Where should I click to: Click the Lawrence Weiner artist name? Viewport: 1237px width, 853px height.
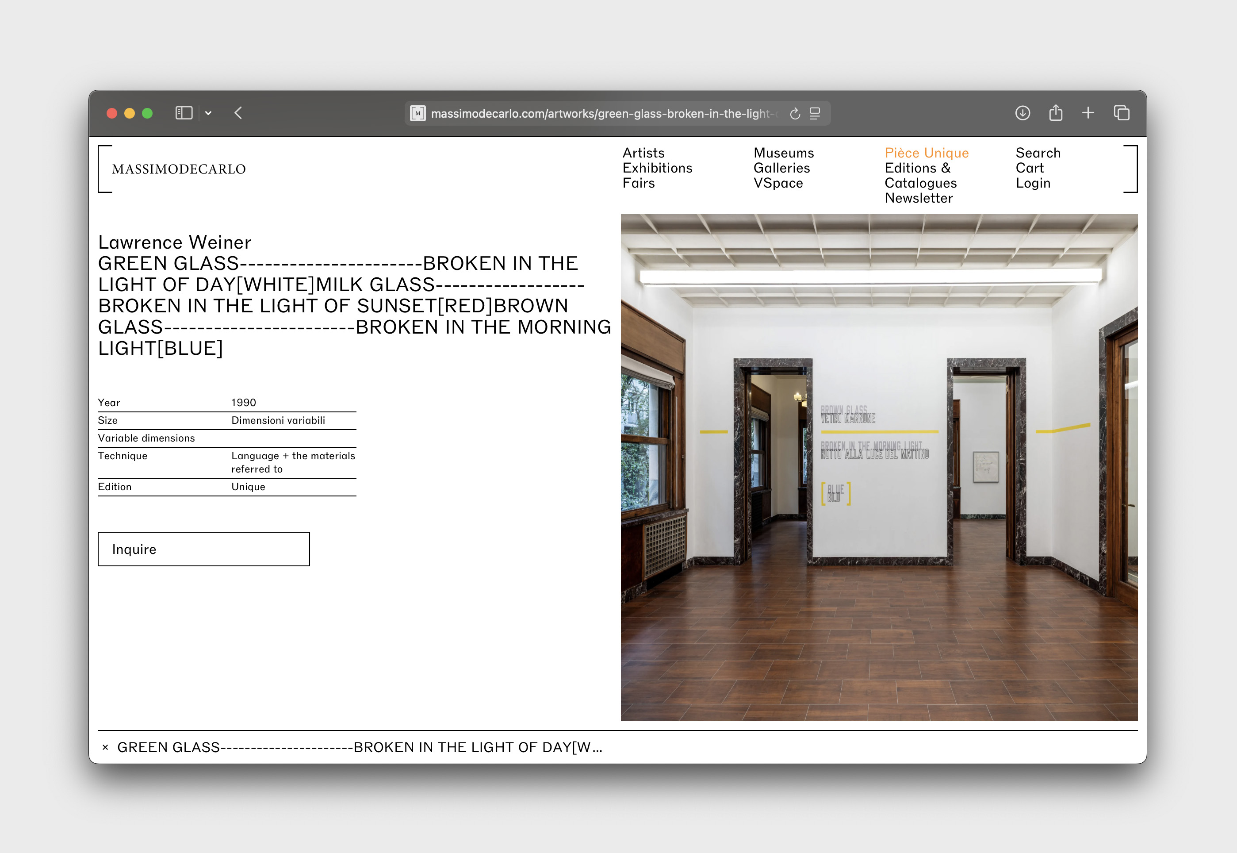point(175,242)
